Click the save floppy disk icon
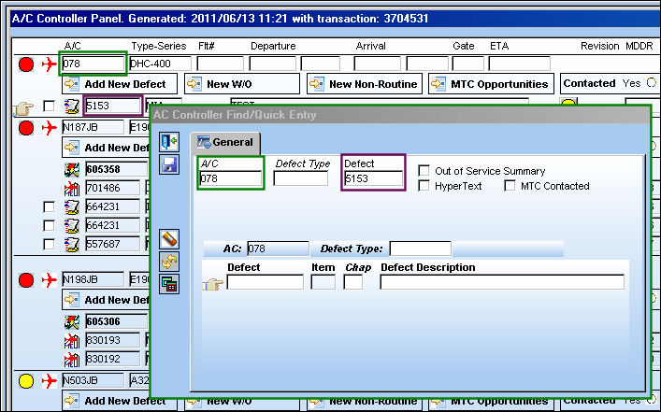This screenshot has width=661, height=412. [x=169, y=164]
